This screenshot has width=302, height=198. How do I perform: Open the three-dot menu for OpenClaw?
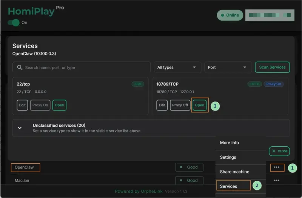[x=277, y=167]
